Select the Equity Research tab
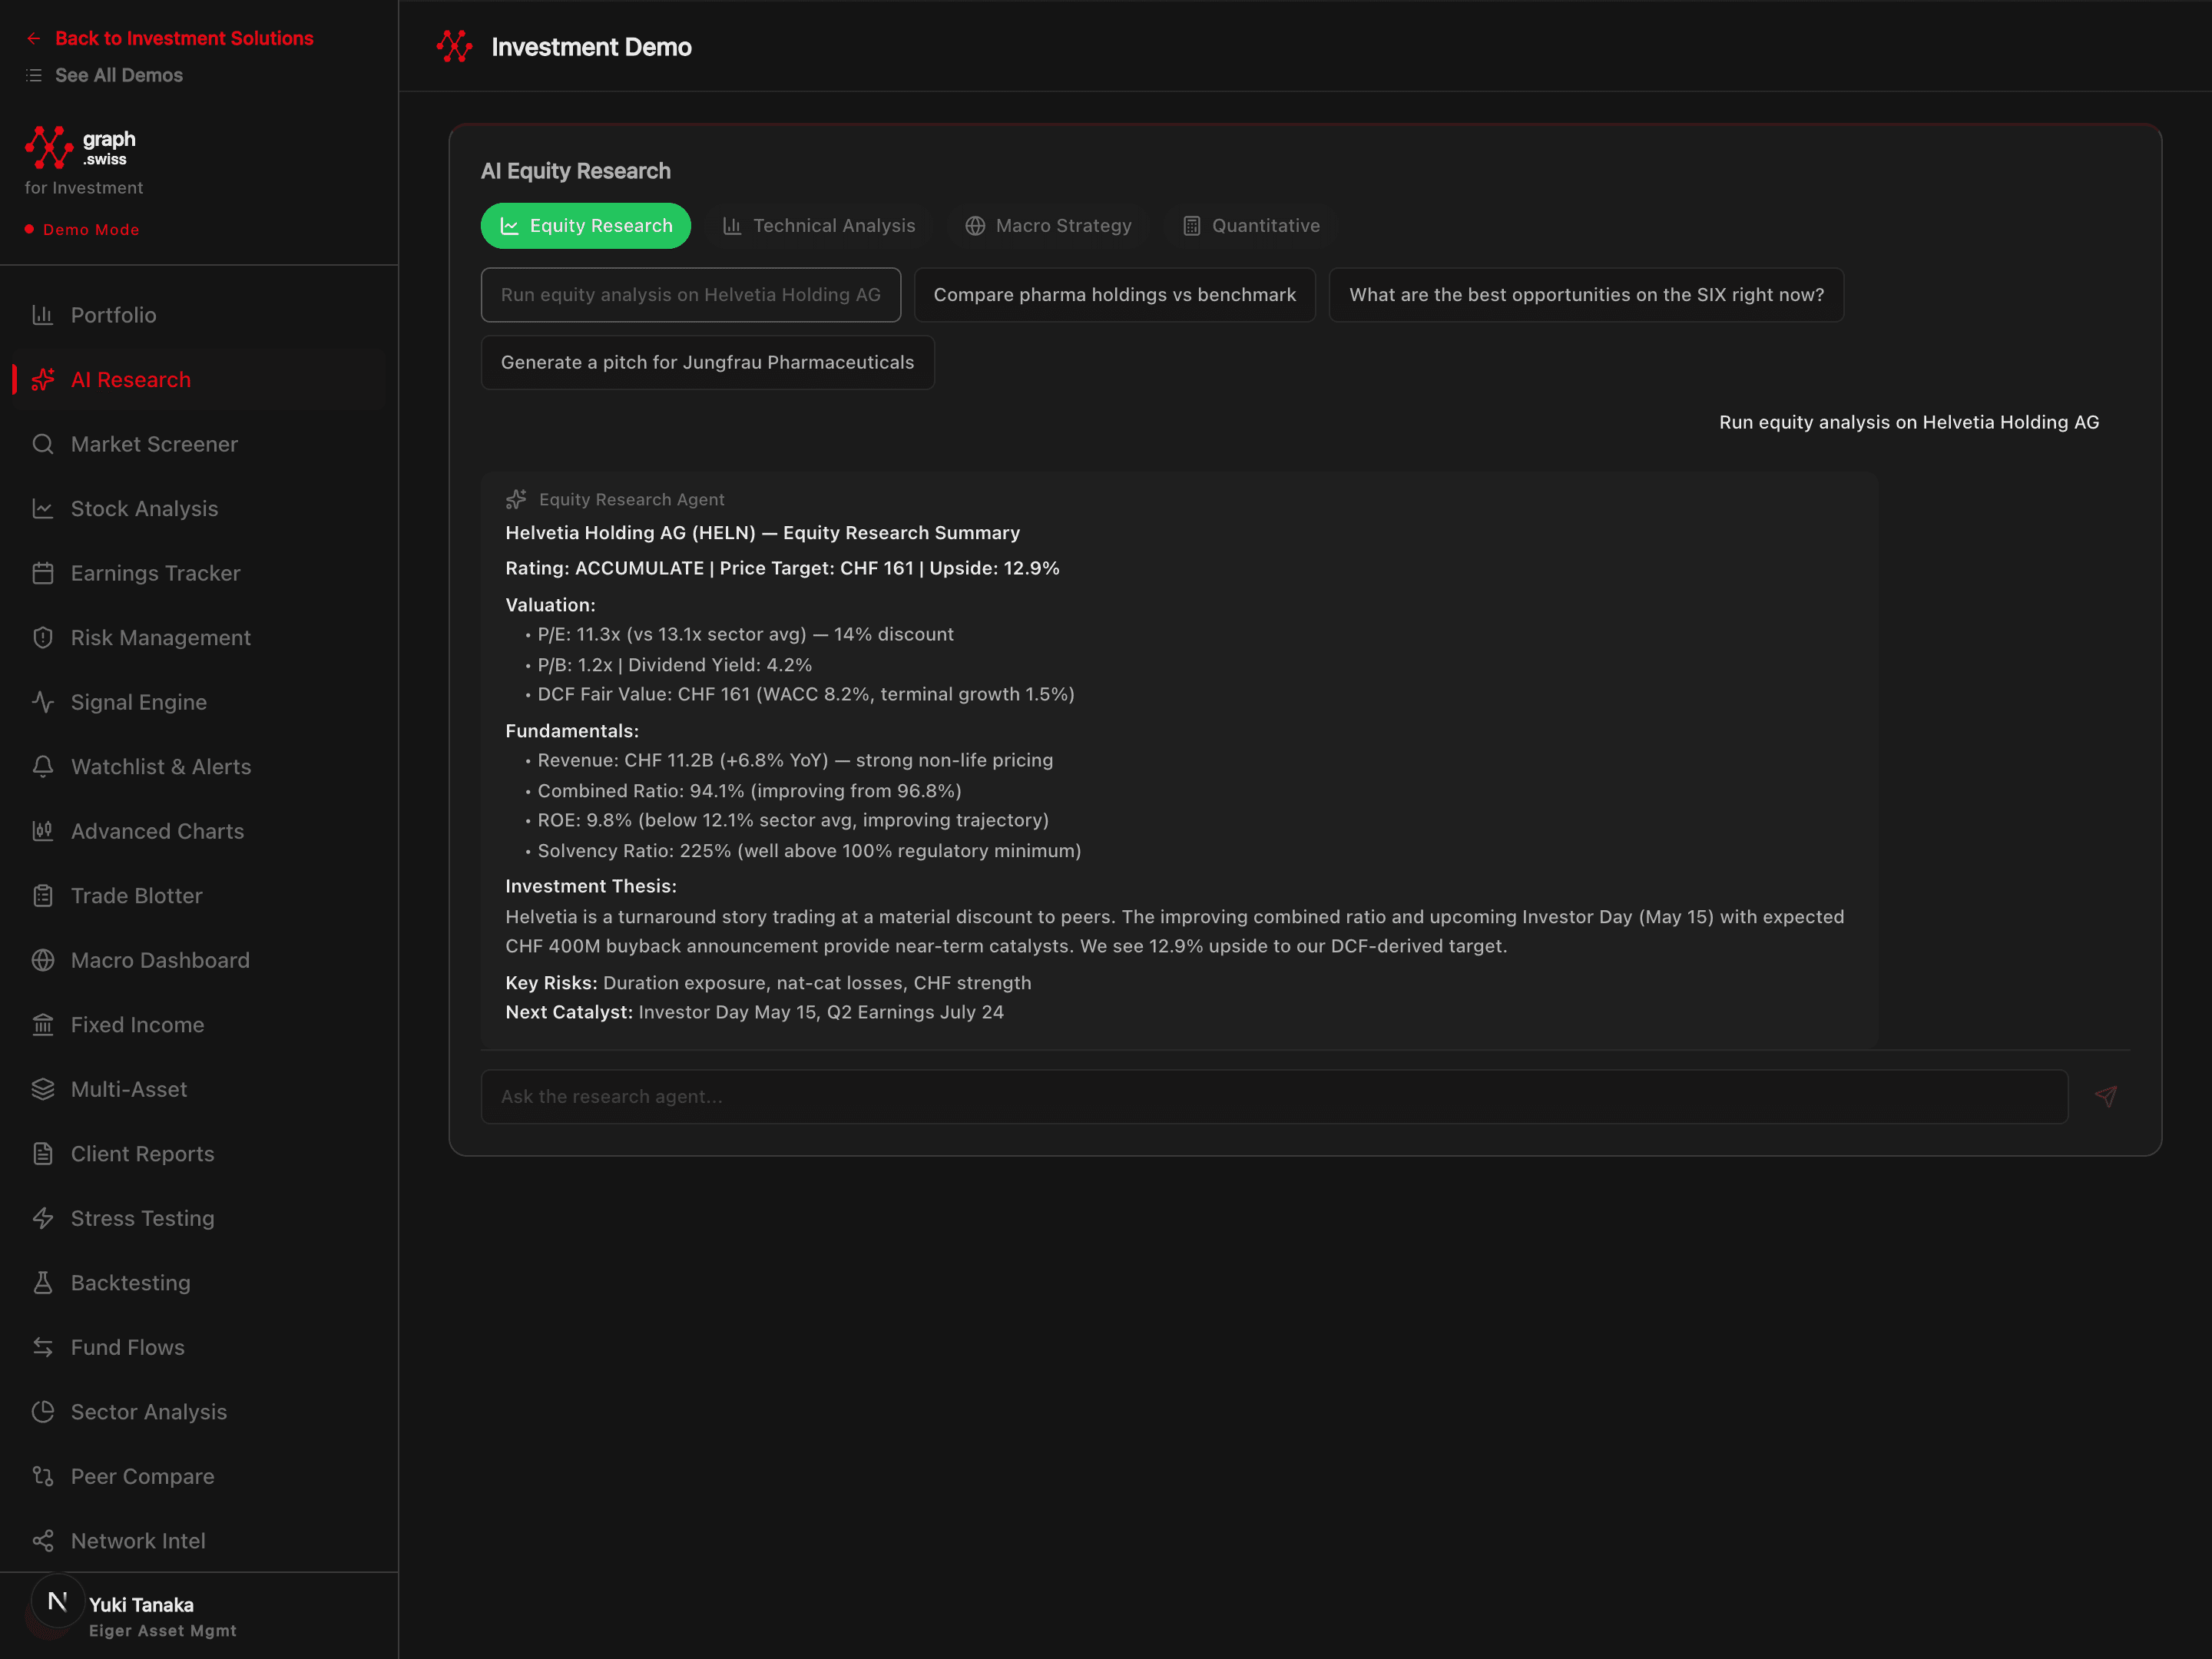2212x1659 pixels. pyautogui.click(x=586, y=226)
